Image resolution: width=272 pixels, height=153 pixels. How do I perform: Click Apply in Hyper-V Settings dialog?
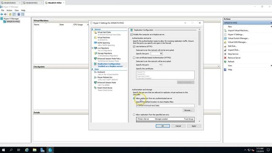coord(194,126)
